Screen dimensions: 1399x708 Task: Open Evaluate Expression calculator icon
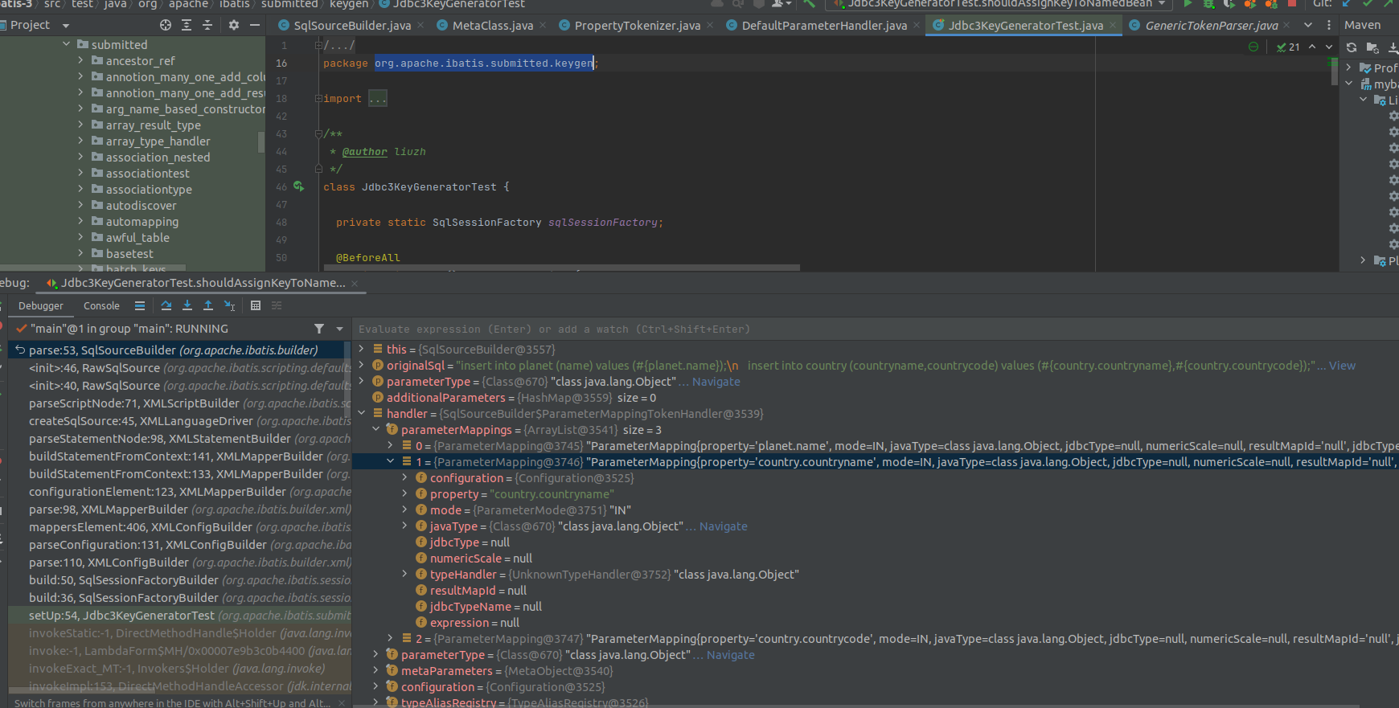[256, 305]
